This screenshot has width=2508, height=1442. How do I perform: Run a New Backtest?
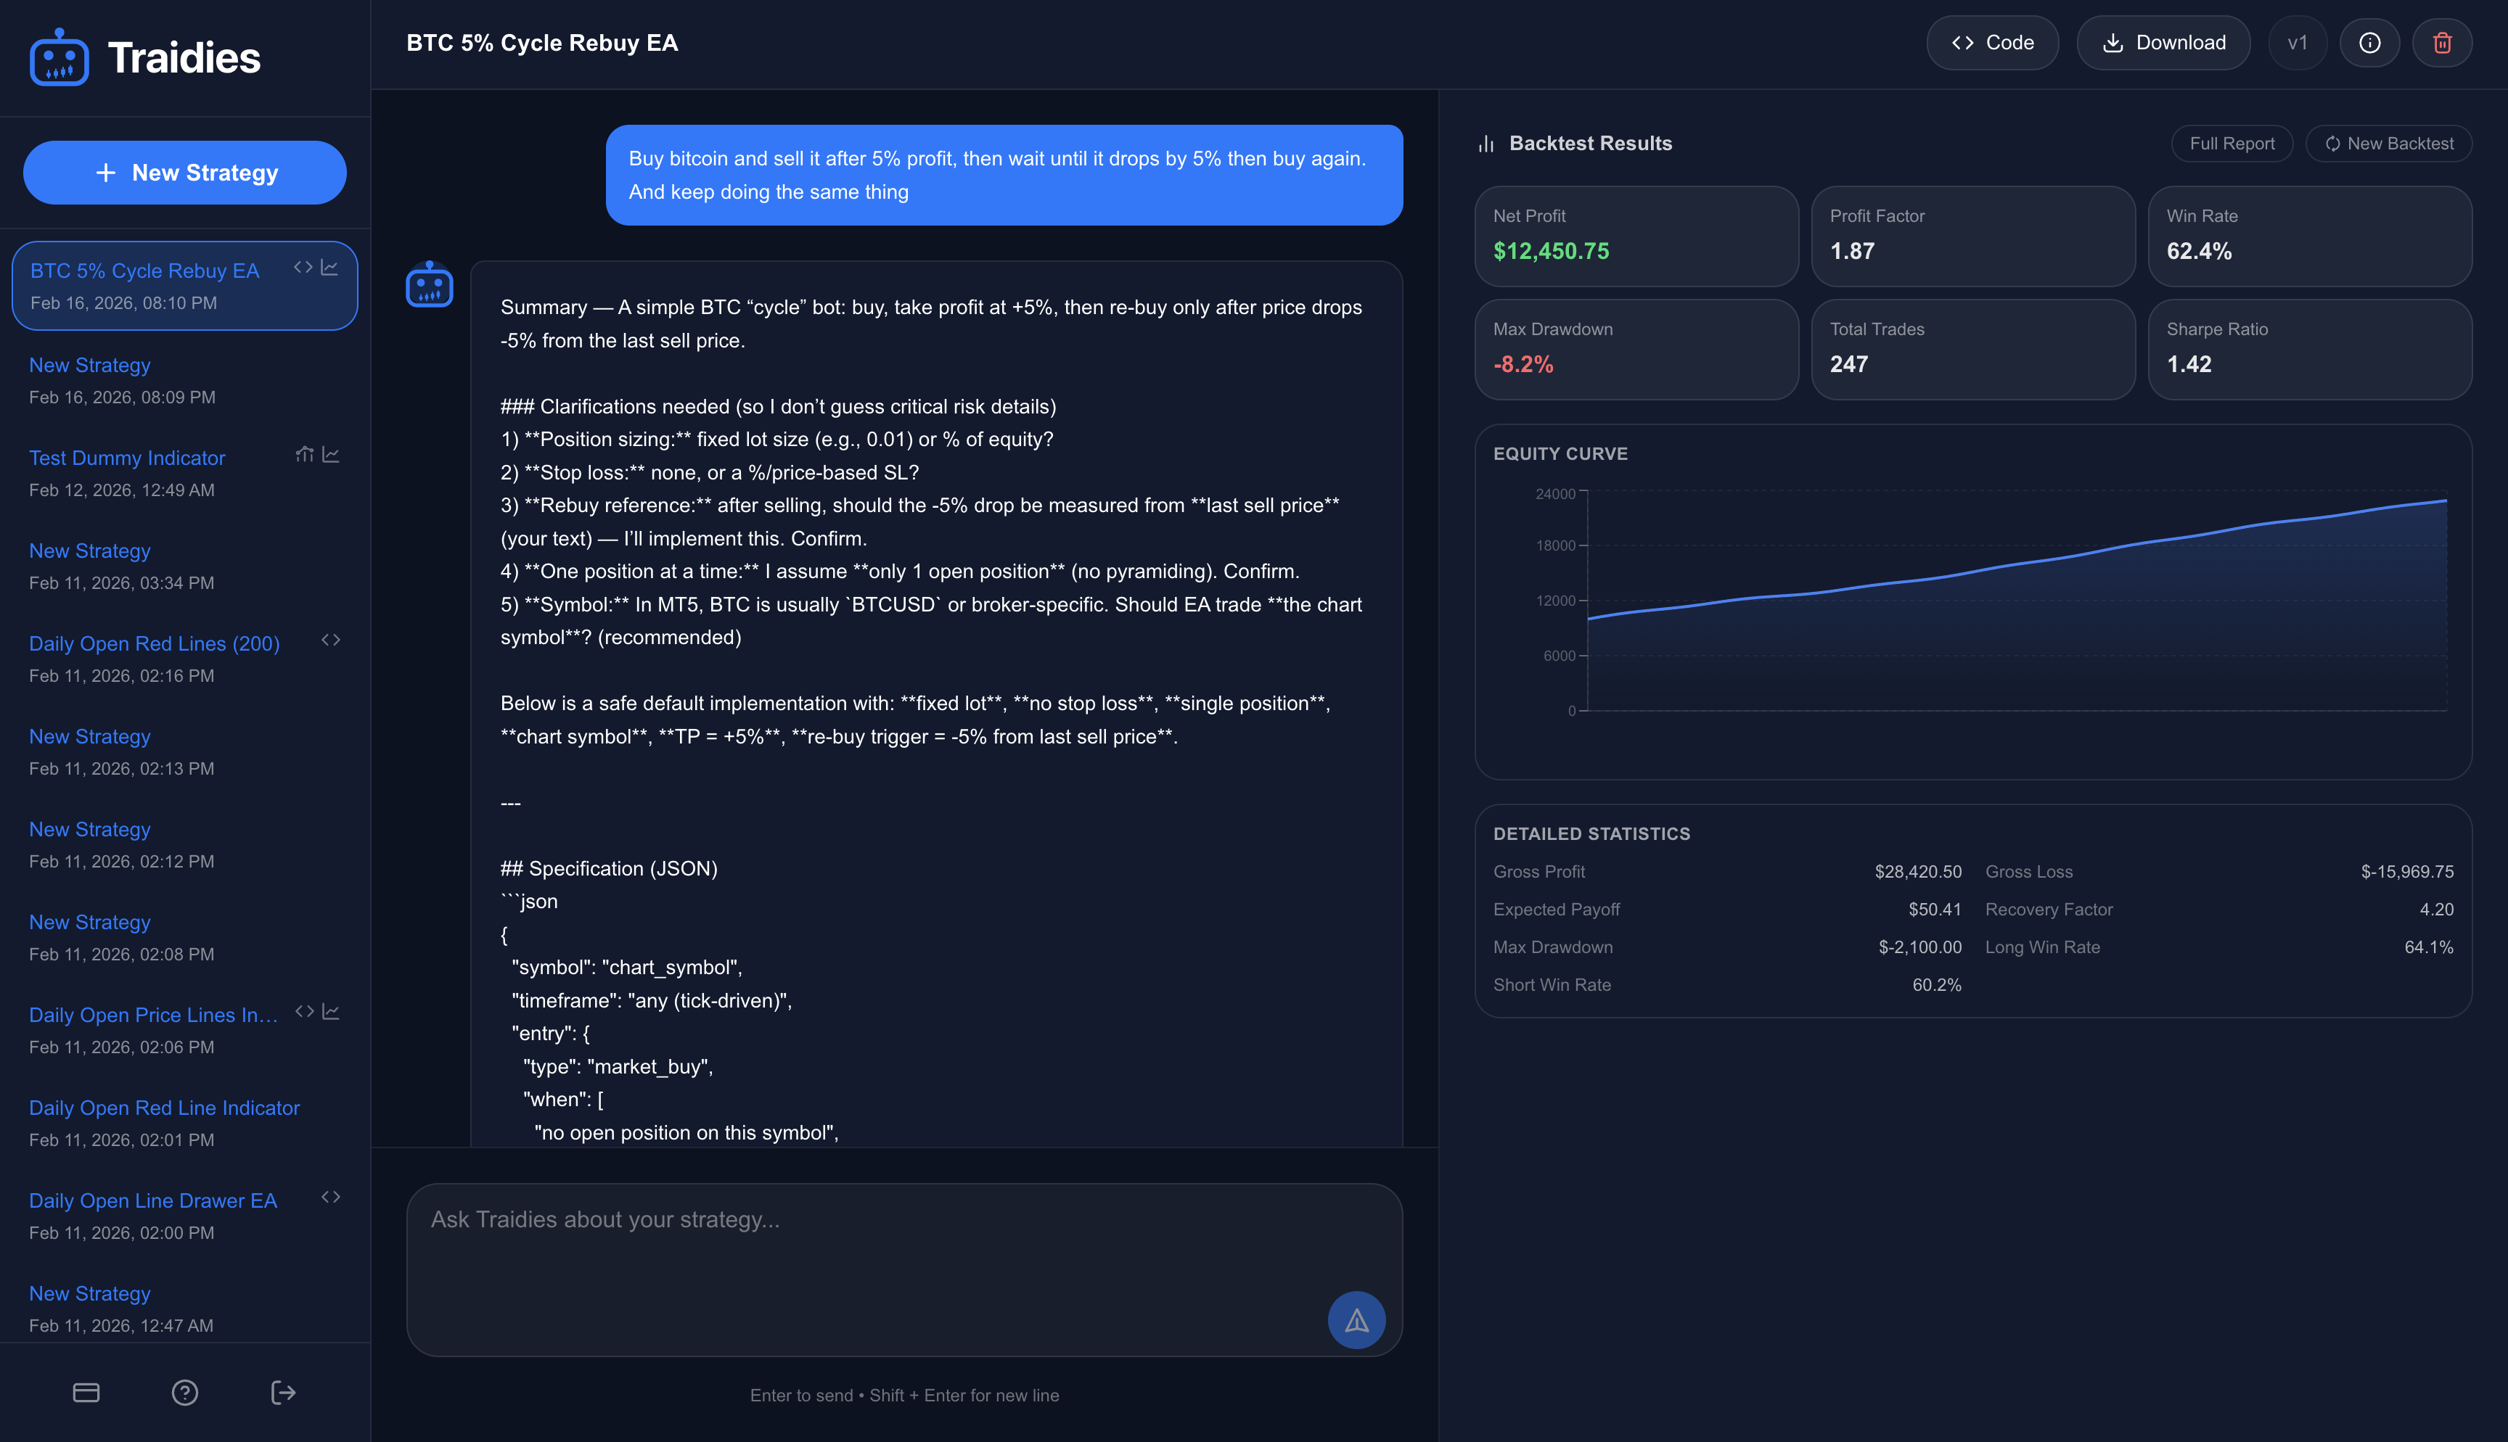point(2388,143)
